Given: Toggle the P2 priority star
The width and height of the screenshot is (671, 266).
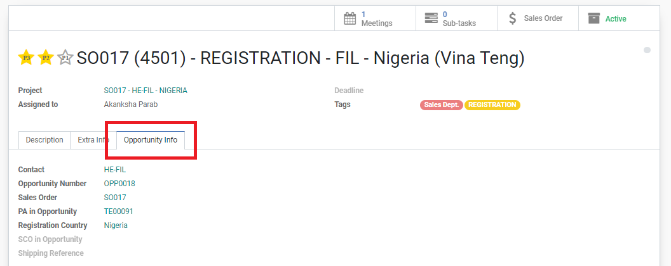Looking at the screenshot, I should pos(46,57).
